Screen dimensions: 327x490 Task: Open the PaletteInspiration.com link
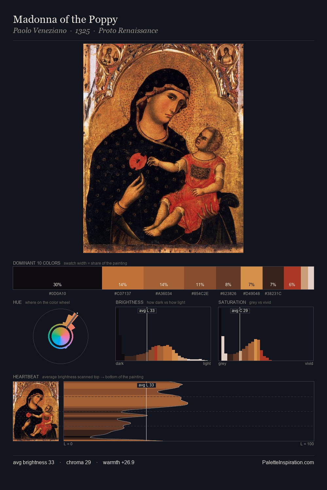[288, 462]
